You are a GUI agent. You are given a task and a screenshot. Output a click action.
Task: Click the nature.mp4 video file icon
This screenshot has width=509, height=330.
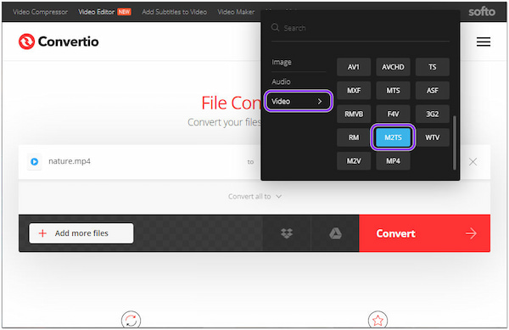point(35,161)
